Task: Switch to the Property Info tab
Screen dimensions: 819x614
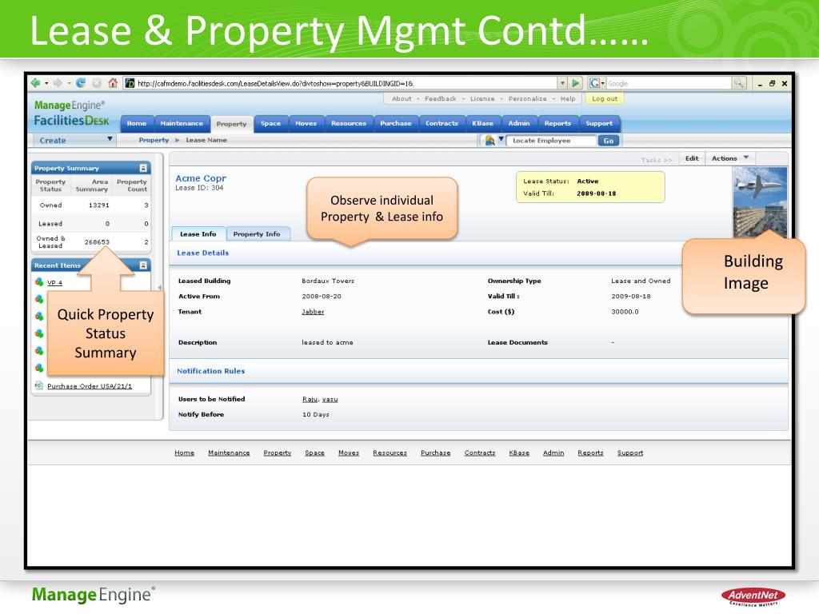Action: [257, 234]
